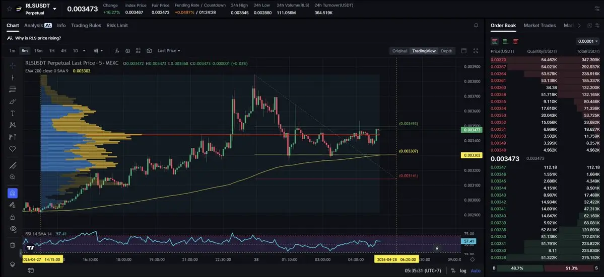Image resolution: width=604 pixels, height=277 pixels.
Task: Open the RLSUSDT pair selector dropdown
Action: (54, 9)
